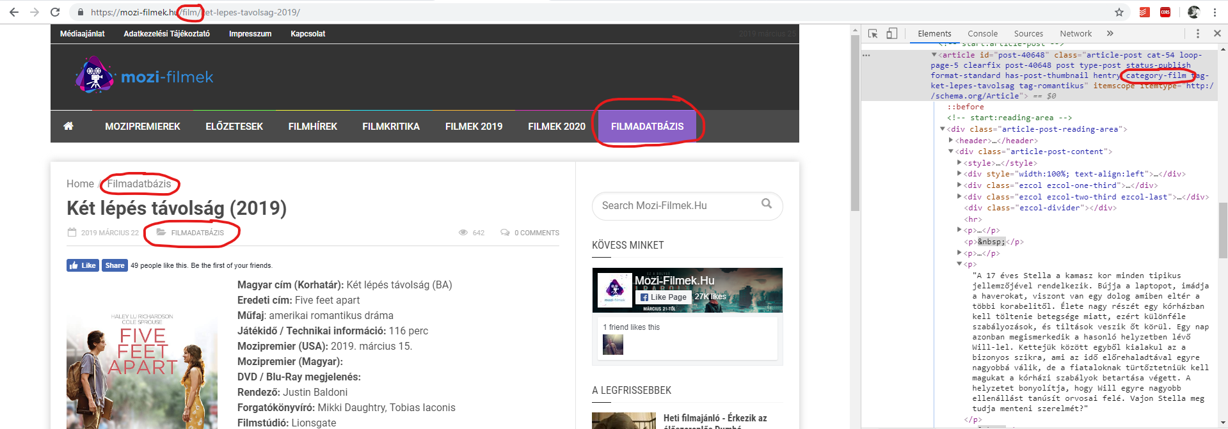Click the eye views icon

[463, 233]
